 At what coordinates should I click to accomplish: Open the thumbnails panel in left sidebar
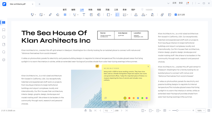(4, 22)
